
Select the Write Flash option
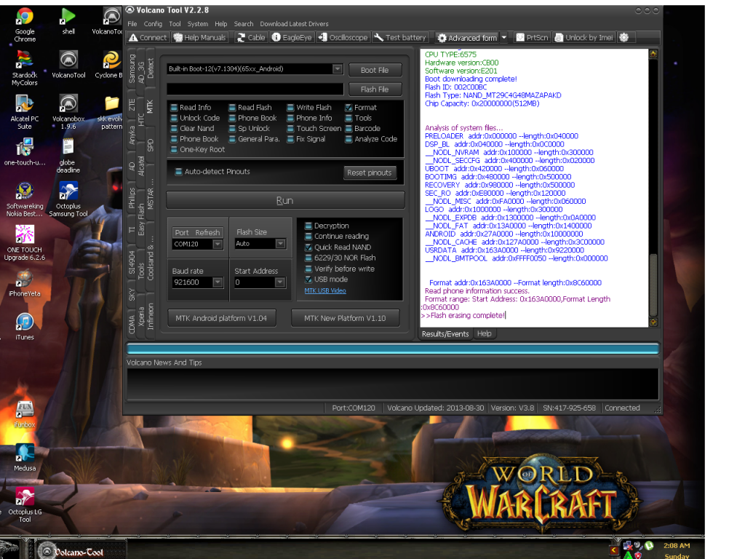click(309, 108)
